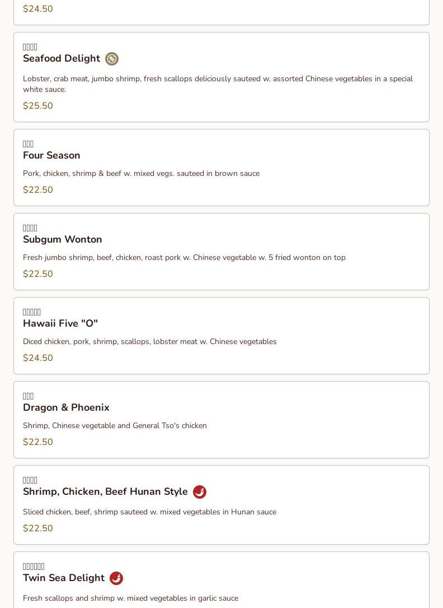Screen dimensions: 443x608
Task: Choose the Hawaii Five "O" dish
Action: coord(60,323)
